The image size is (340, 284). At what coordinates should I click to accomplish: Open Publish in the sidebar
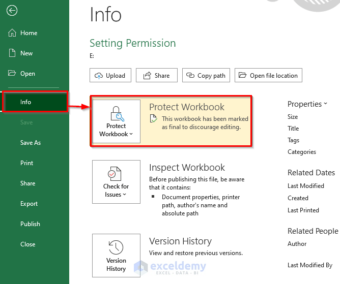point(30,224)
